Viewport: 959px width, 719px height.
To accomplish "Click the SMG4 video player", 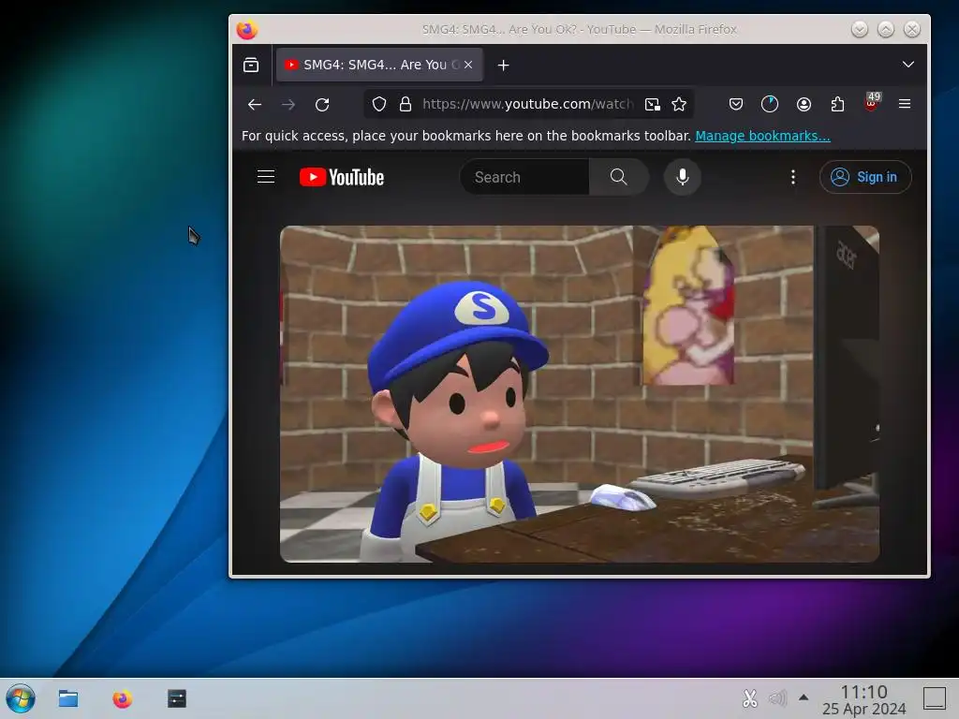I will (x=579, y=394).
